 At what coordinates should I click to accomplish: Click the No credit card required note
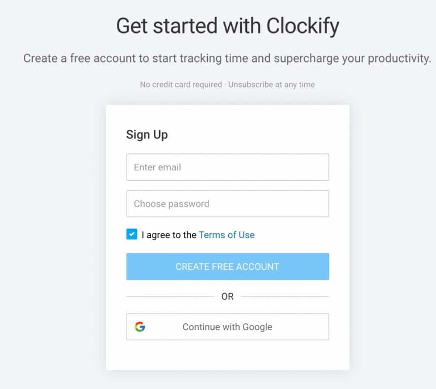181,85
